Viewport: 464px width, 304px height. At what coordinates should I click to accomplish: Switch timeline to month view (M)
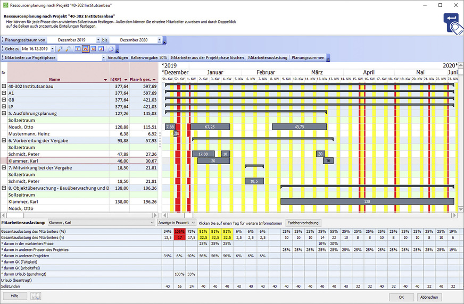click(93, 49)
